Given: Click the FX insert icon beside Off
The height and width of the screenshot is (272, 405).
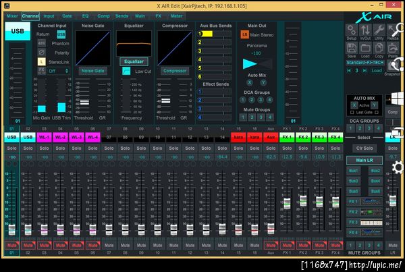Looking at the screenshot, I should 42,70.
